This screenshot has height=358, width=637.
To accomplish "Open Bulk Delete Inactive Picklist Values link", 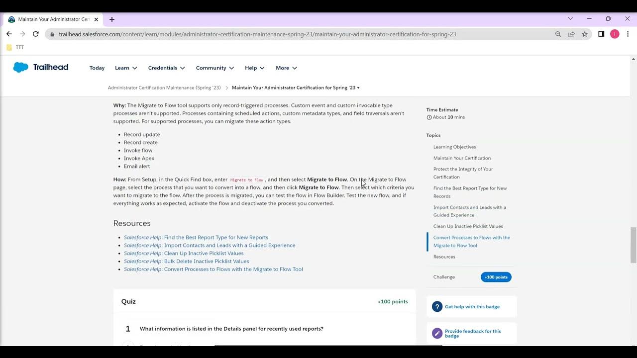I will click(x=186, y=262).
